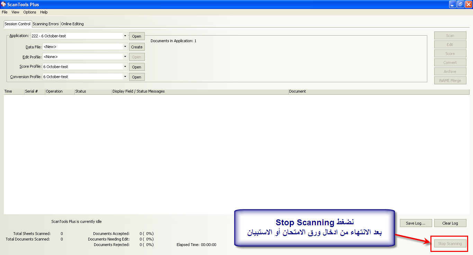Expand the Data File dropdown arrow
473x255 pixels.
(125, 47)
